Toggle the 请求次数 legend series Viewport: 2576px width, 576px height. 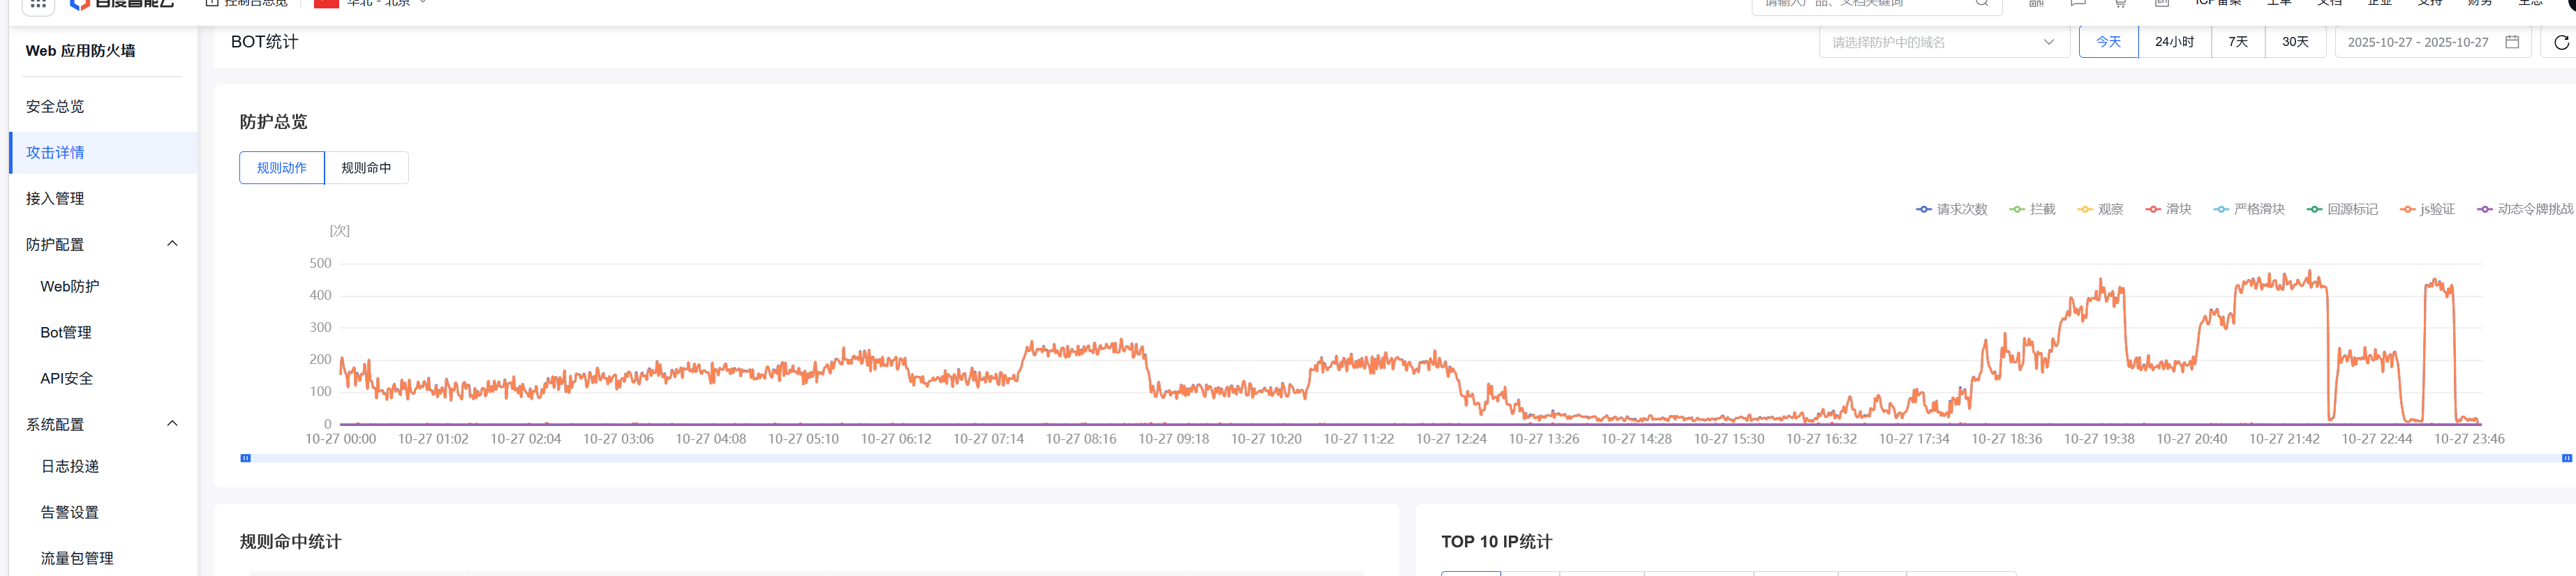[x=1951, y=209]
